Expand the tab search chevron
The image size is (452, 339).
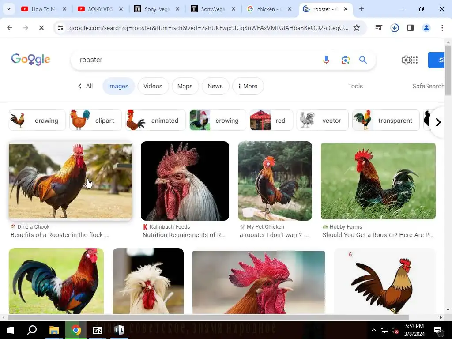(9, 9)
